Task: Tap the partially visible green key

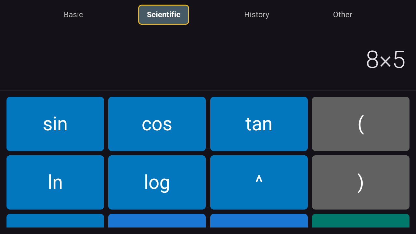Action: tap(361, 221)
